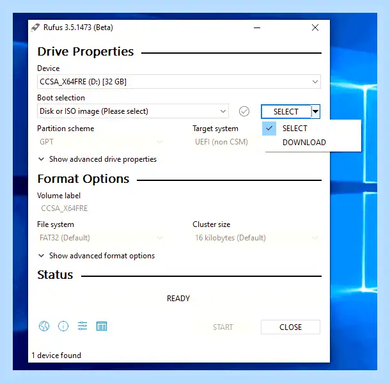Click the READY status bar

178,298
